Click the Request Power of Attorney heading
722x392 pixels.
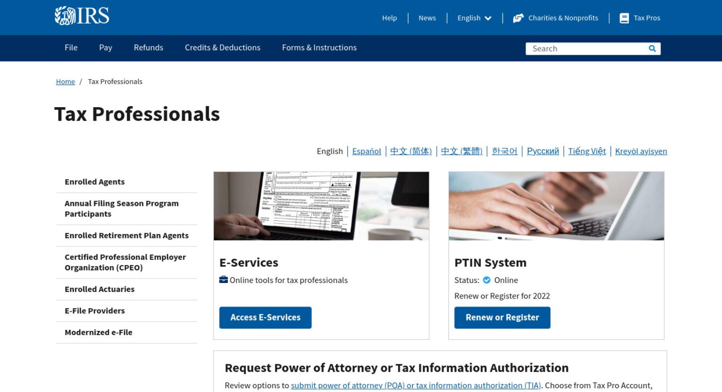pyautogui.click(x=397, y=368)
